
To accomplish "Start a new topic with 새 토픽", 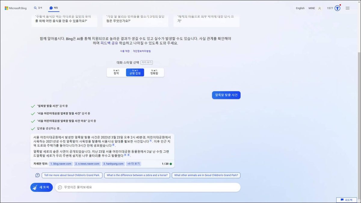I will [42, 187].
